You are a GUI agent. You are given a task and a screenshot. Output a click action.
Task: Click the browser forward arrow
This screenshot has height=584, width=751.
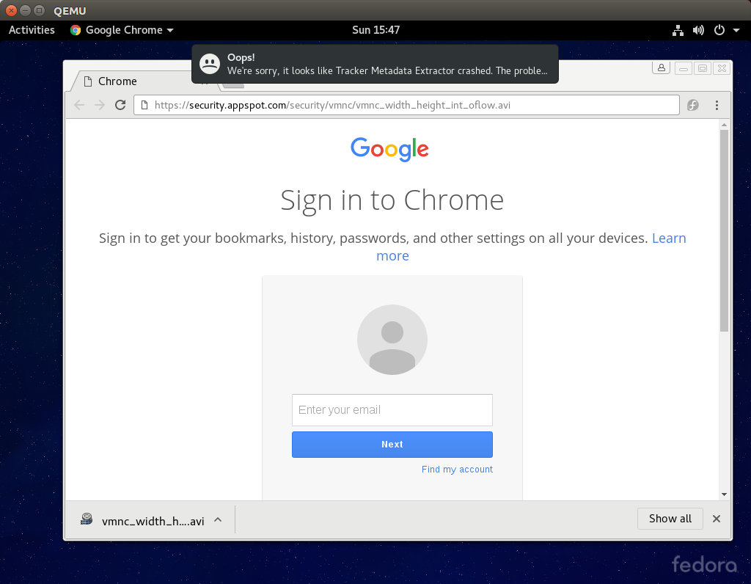pyautogui.click(x=100, y=105)
